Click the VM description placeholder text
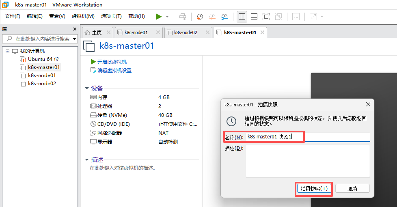Screen dimensions: 397x207 (123, 168)
